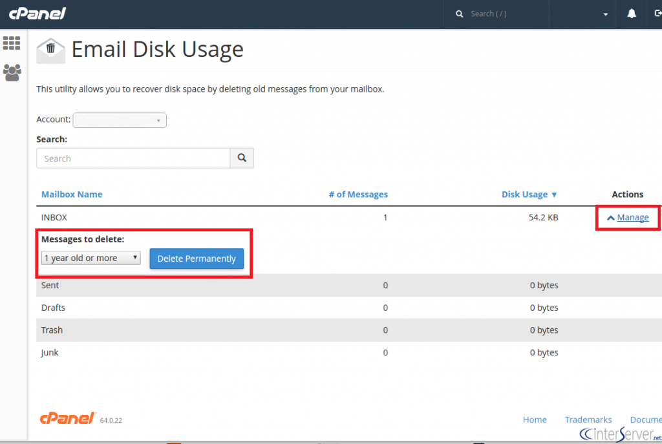This screenshot has width=662, height=444.
Task: Sort mailboxes by '# of Messages'
Action: 358,194
